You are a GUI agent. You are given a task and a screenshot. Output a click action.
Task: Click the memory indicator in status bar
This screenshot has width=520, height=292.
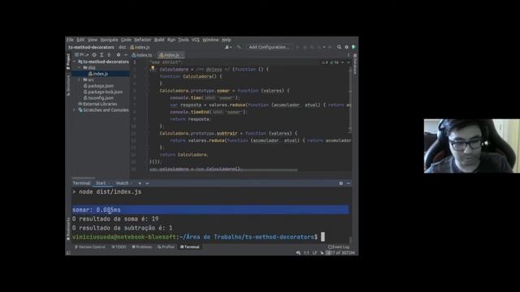click(340, 253)
